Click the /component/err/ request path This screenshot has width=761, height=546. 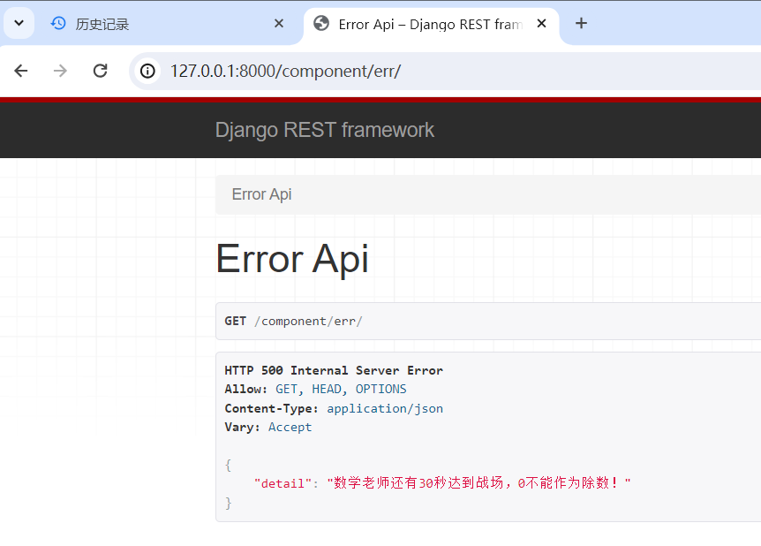(x=308, y=321)
